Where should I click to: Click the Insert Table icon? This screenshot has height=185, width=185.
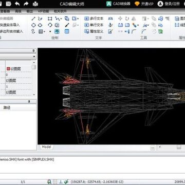tap(67, 31)
